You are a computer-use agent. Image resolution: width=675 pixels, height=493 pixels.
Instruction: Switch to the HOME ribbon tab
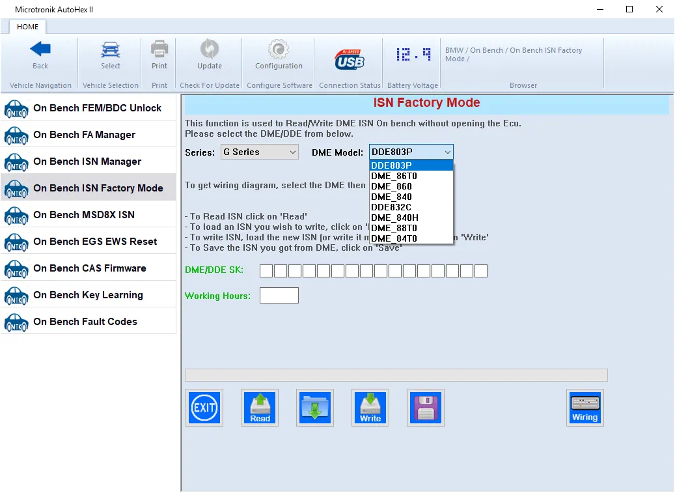(27, 27)
